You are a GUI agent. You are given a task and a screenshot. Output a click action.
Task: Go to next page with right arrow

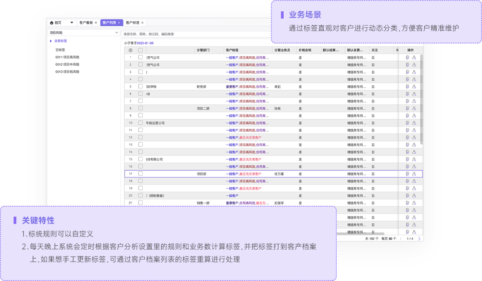click(419, 238)
